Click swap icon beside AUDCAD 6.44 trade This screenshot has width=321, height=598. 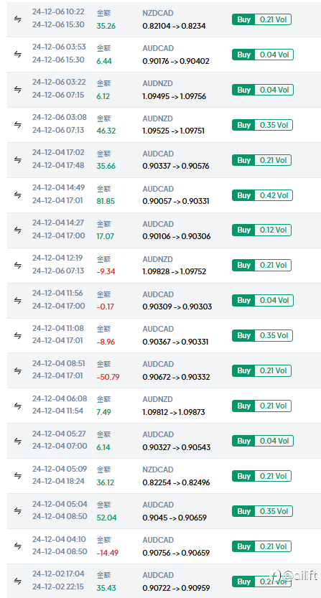pyautogui.click(x=17, y=55)
